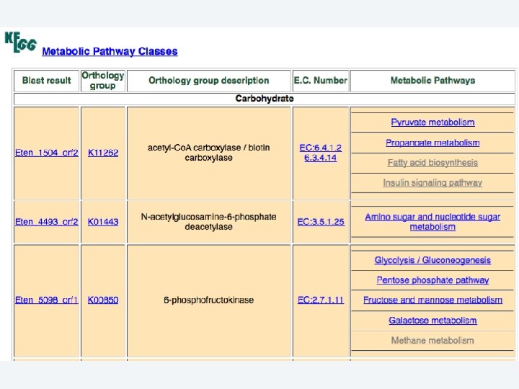Follow the EC:3.5.1.25 link

click(x=321, y=222)
